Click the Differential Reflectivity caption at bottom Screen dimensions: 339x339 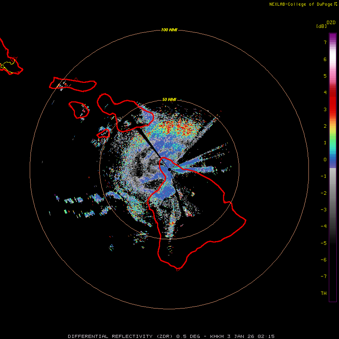click(x=171, y=336)
